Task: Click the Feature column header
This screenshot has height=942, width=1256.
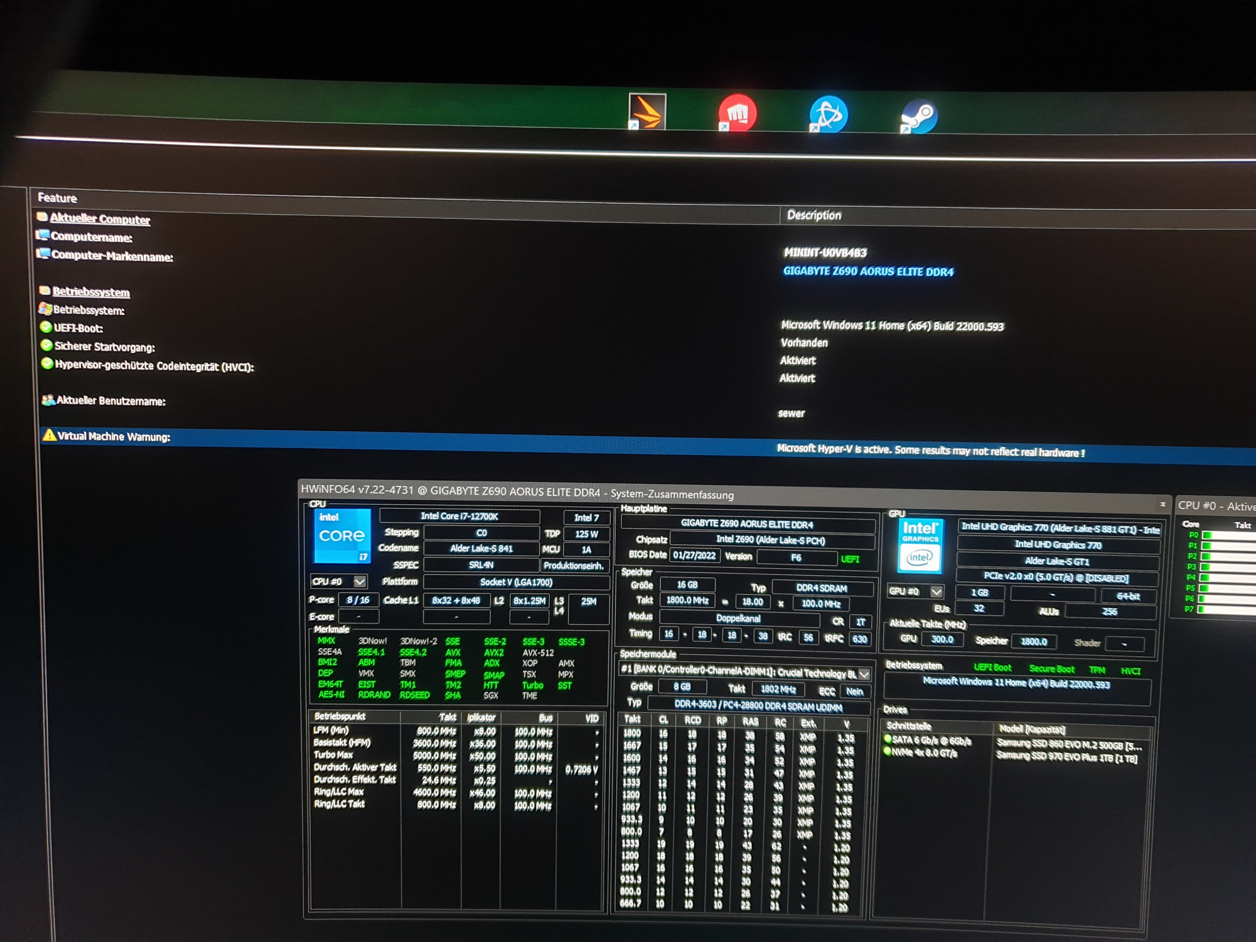Action: [x=57, y=198]
